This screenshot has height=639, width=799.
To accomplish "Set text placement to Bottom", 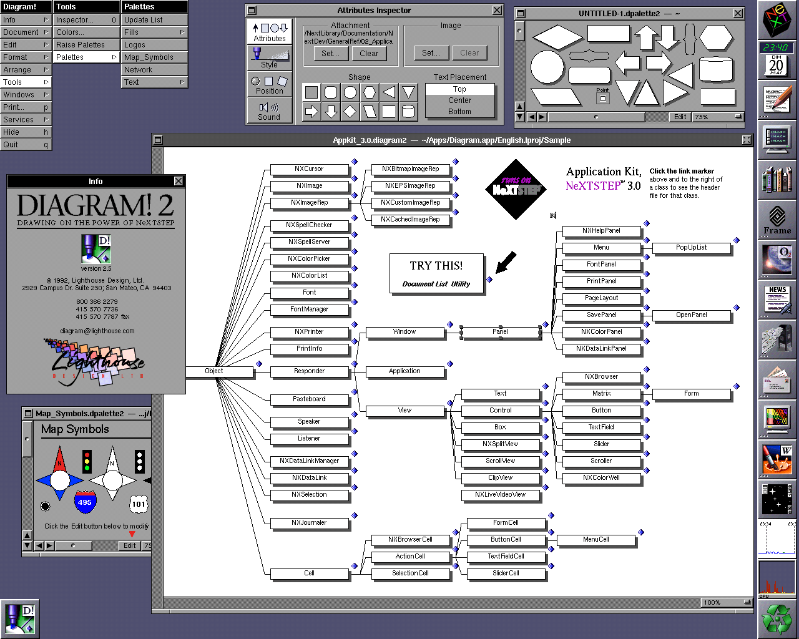I will (460, 112).
